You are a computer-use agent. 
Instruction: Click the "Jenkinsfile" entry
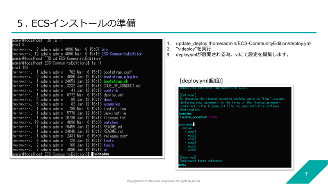click(x=115, y=113)
